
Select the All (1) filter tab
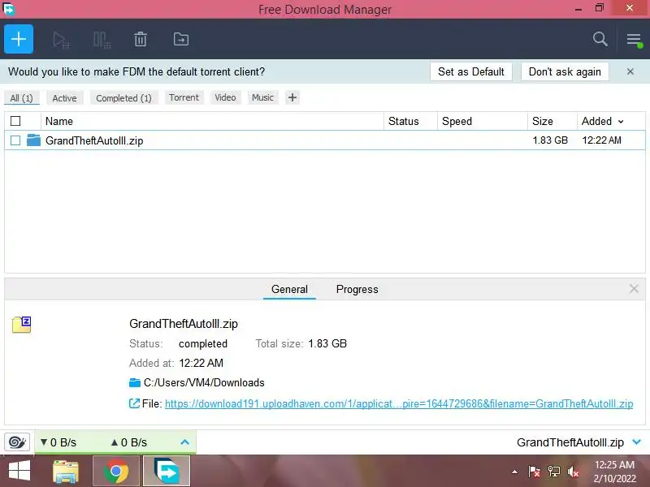click(22, 98)
